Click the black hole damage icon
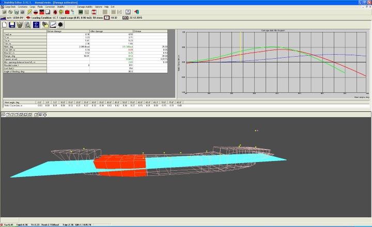The image size is (372, 227). point(60,25)
